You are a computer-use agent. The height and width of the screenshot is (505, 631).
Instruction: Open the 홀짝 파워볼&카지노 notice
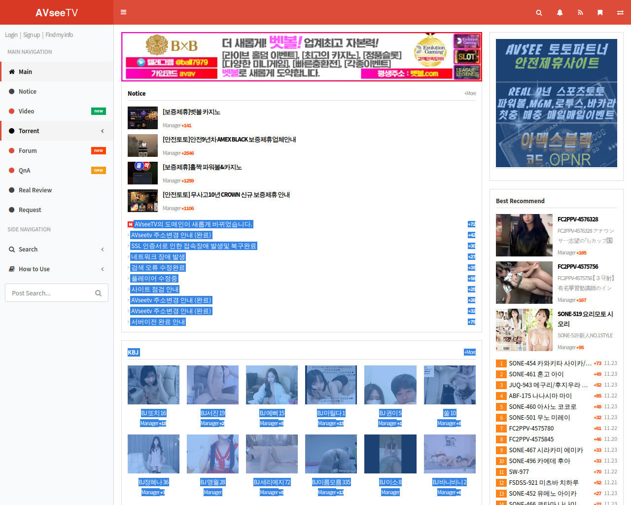202,167
